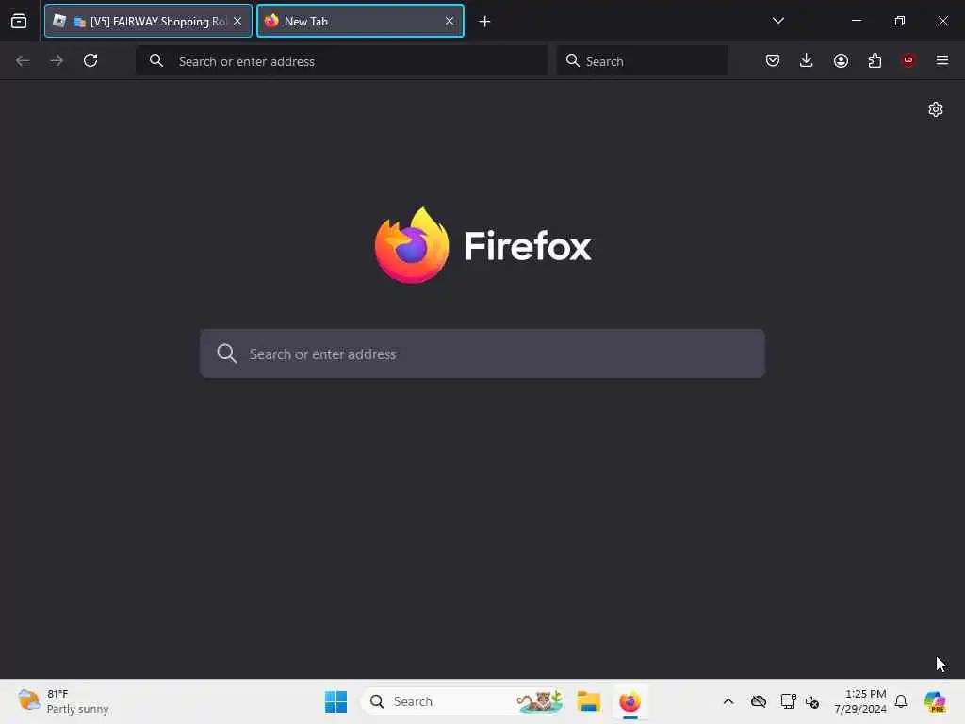
Task: Restore down the Firefox window
Action: coord(900,21)
